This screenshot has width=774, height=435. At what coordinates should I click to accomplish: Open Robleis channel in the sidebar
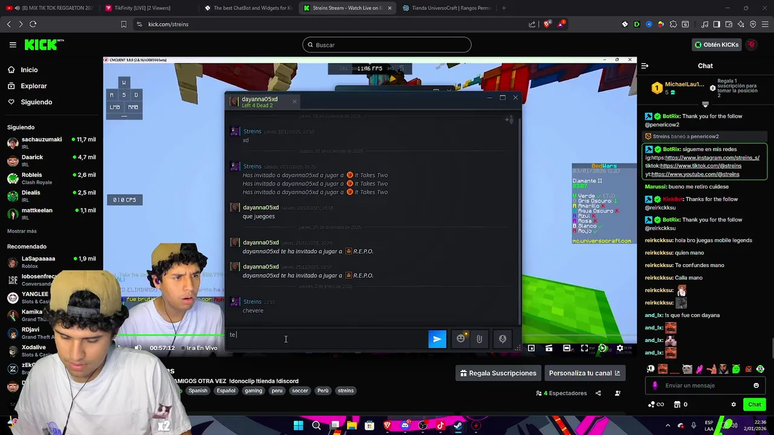(x=51, y=178)
